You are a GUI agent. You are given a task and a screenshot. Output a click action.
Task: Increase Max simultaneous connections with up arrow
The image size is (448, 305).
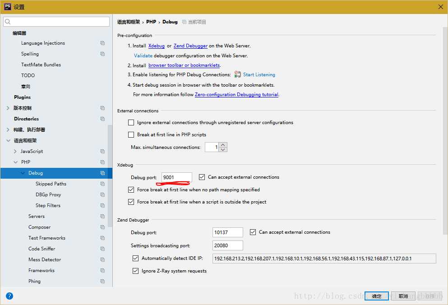pos(223,145)
